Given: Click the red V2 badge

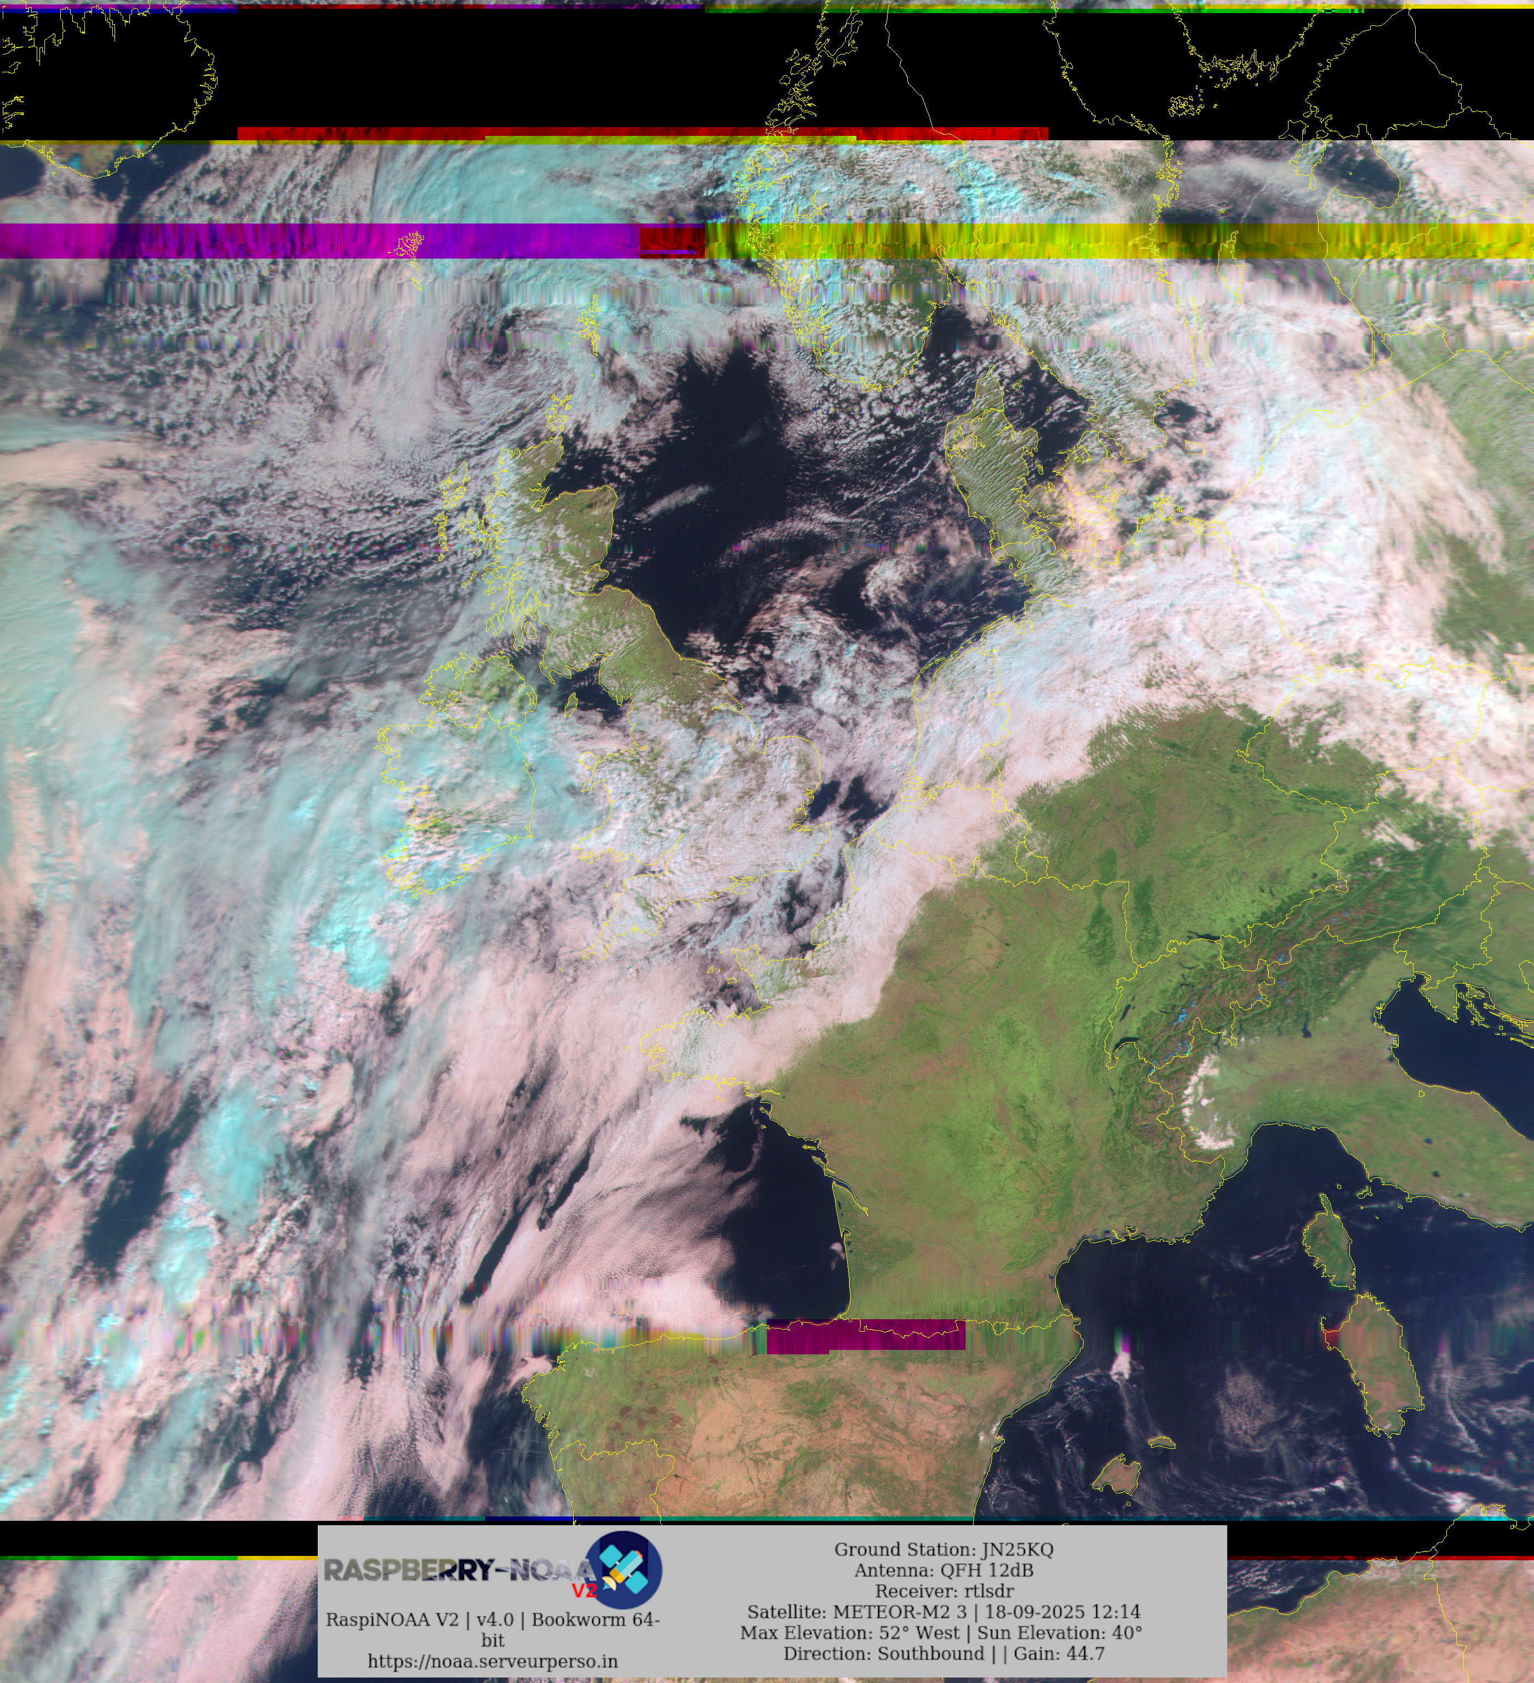Looking at the screenshot, I should [584, 1590].
